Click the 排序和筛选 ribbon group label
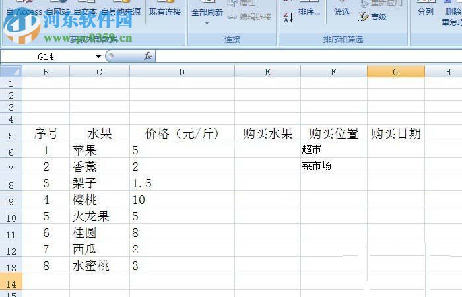Screen dimensions: 462x297 343,39
